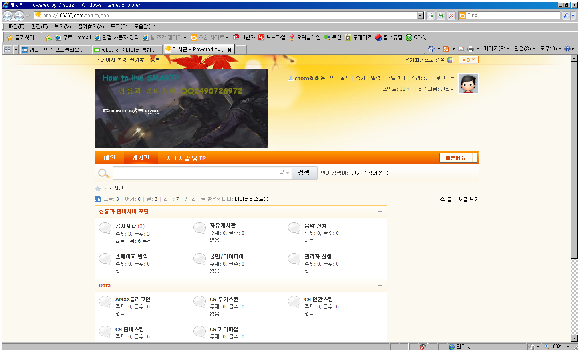Image resolution: width=580 pixels, height=352 pixels.
Task: Toggle the 전체화면으로 설정 widescreen option
Action: pyautogui.click(x=425, y=60)
